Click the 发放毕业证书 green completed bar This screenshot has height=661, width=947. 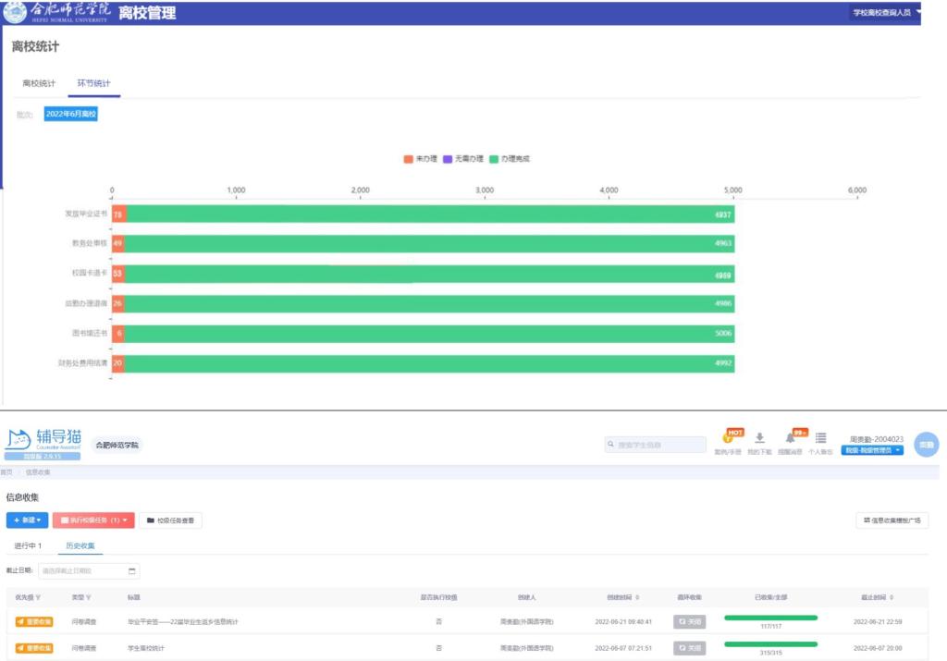coord(425,214)
